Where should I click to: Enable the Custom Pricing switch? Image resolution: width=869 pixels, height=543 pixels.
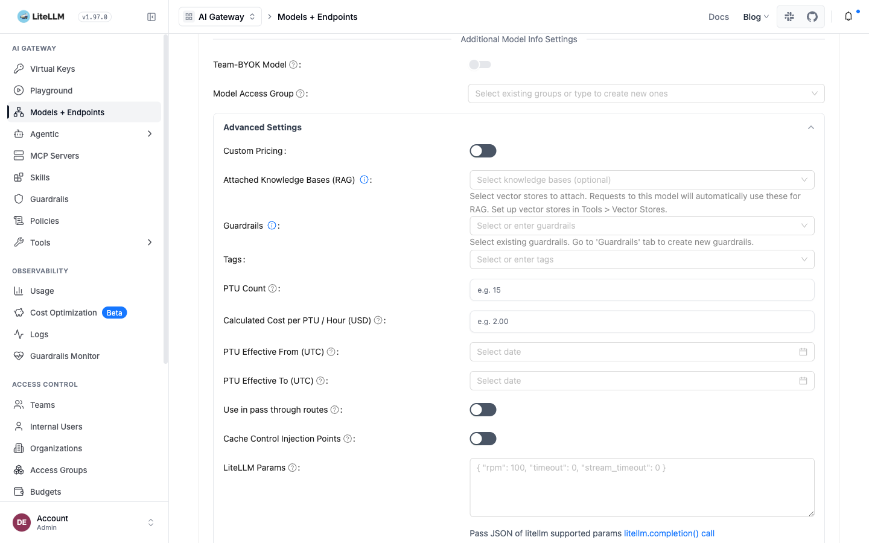[x=483, y=151]
